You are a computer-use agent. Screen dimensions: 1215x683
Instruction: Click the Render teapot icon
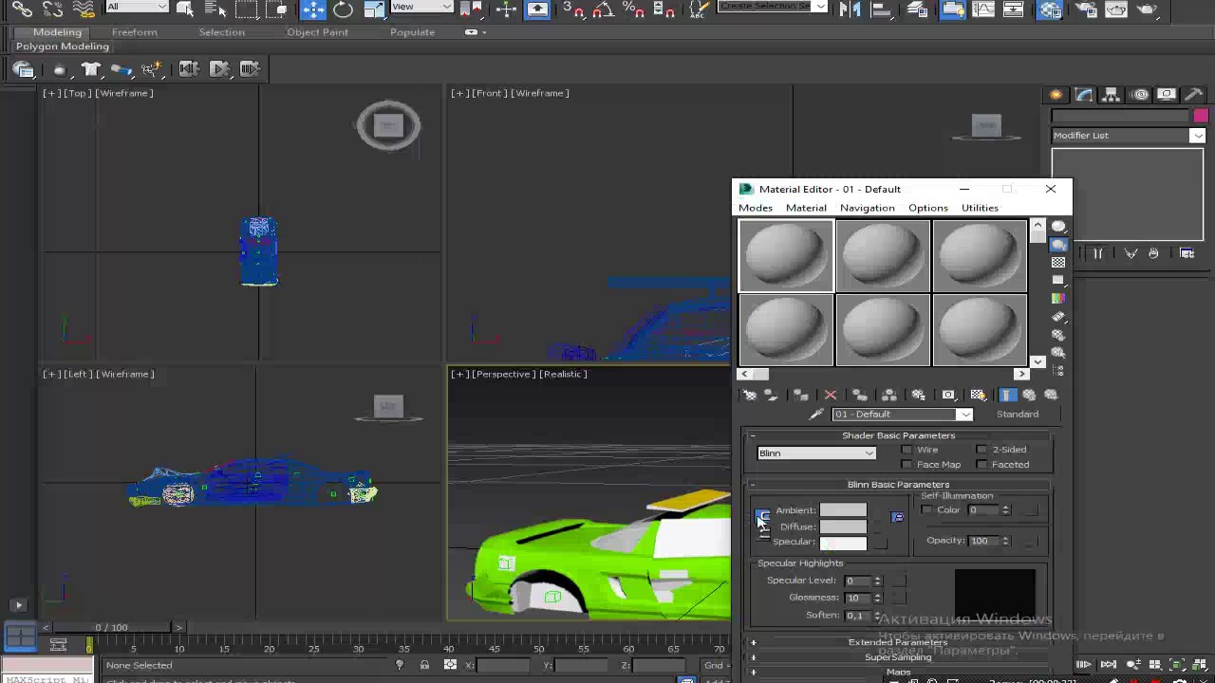[1147, 9]
